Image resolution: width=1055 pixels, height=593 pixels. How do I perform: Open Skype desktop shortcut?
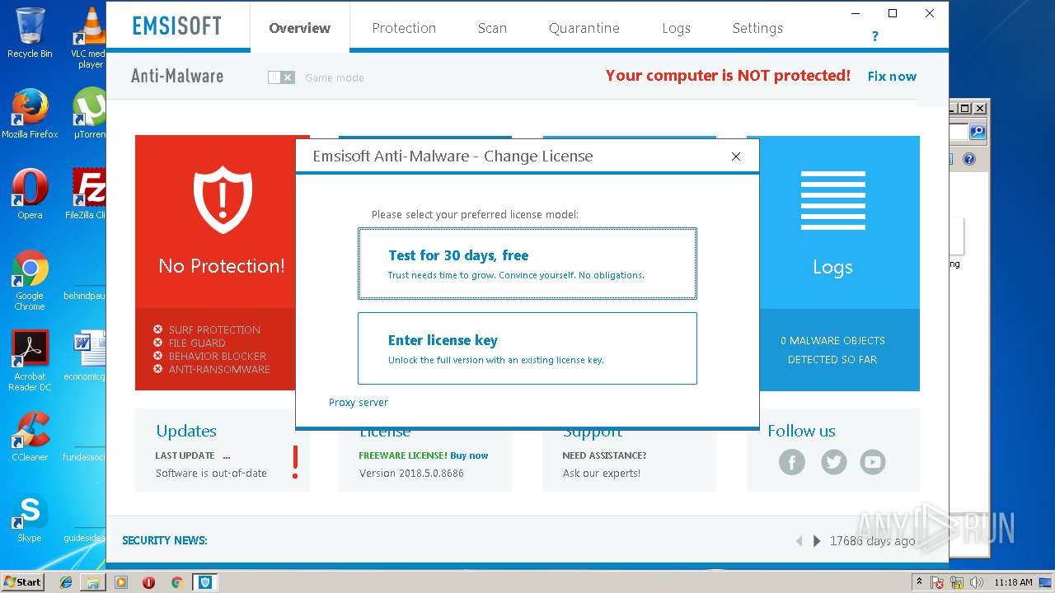[x=30, y=519]
